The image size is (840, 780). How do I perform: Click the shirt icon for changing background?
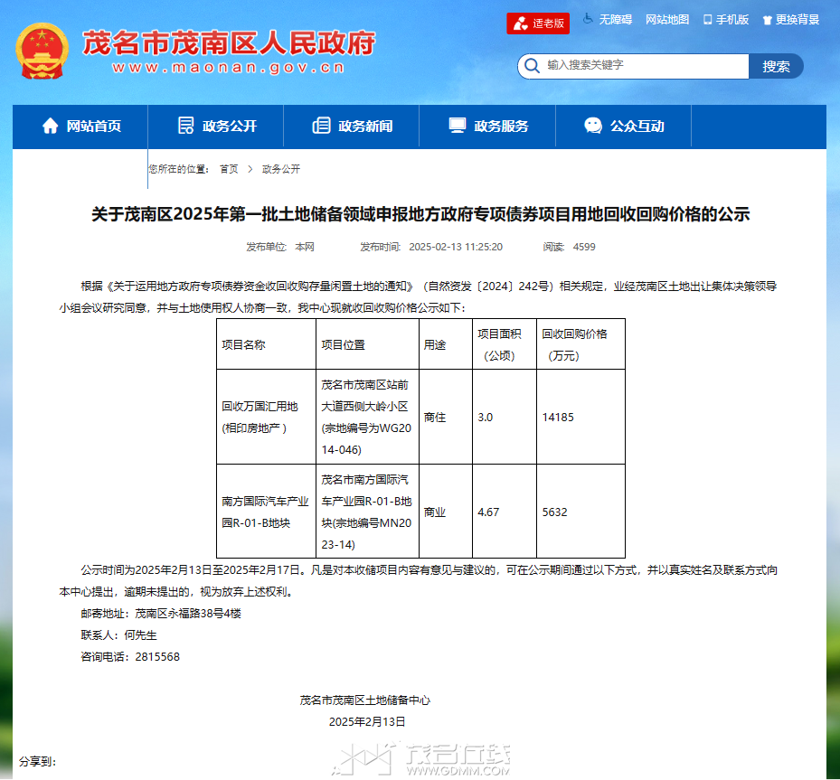767,20
